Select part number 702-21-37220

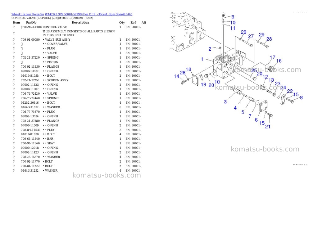click(30, 57)
